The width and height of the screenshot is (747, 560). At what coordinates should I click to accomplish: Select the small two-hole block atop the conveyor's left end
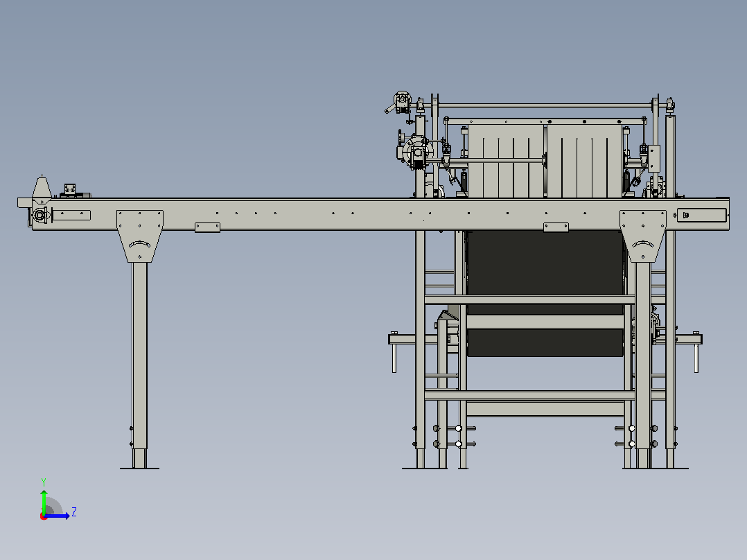point(70,189)
